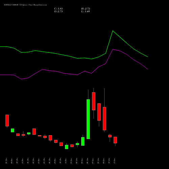Select the red candle above 09 Jan
169x169 pixels.
[x=104, y=119]
